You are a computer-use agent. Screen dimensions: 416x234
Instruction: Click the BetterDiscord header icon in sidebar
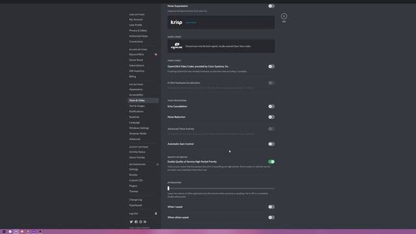(x=157, y=164)
